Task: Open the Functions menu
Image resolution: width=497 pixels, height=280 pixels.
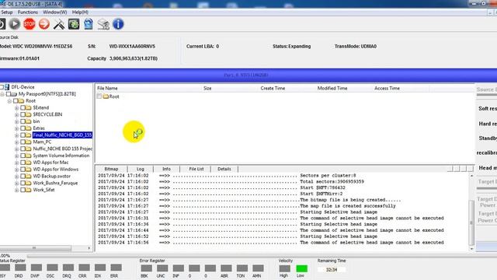Action: pyautogui.click(x=28, y=12)
